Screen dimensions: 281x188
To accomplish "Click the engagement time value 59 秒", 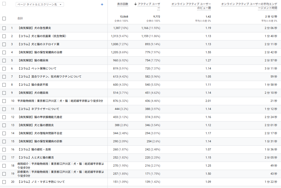I will [274, 77].
